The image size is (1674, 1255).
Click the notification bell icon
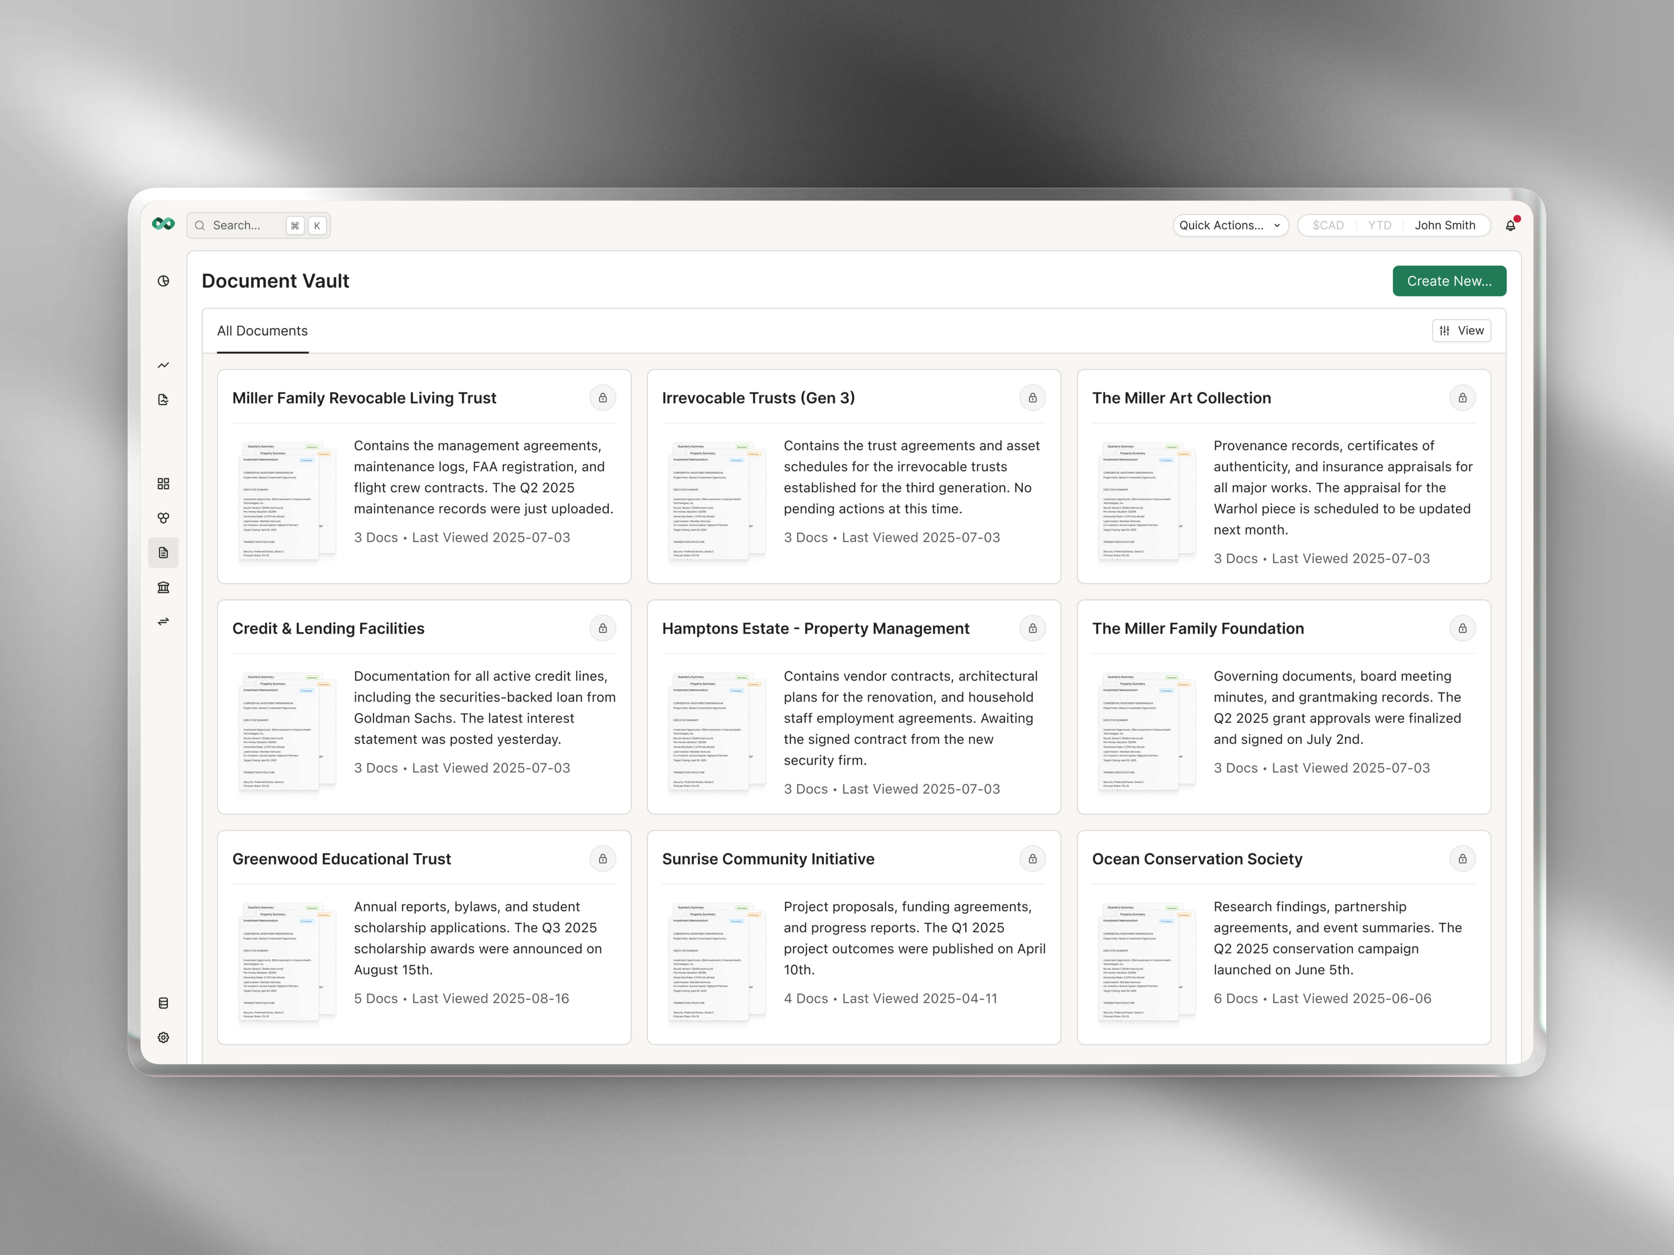click(1511, 225)
